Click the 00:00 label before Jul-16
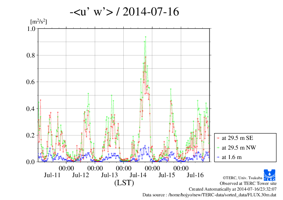This screenshot has height=200, width=283. 181,168
